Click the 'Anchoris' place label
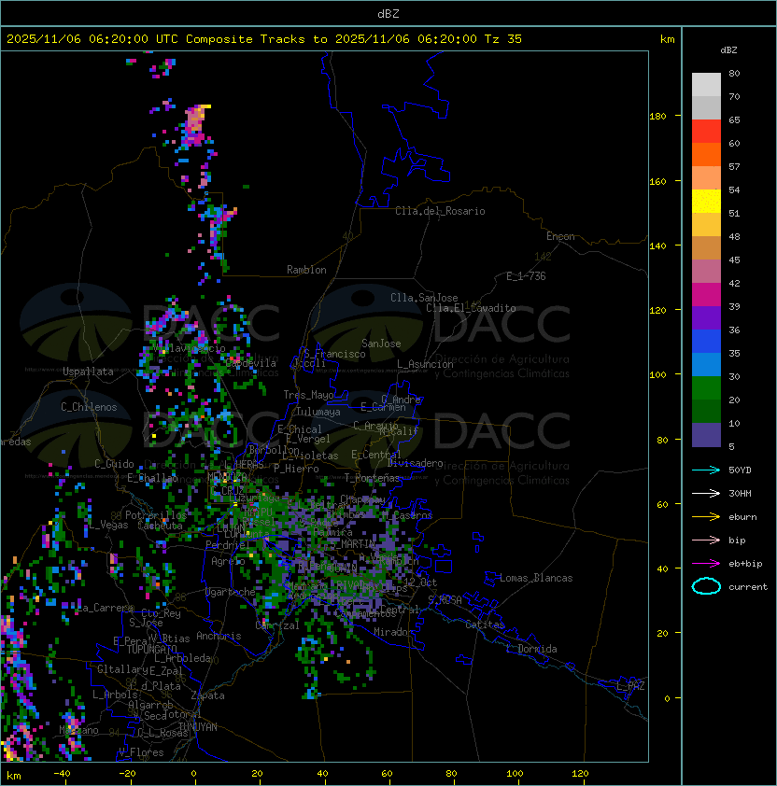 (x=219, y=636)
